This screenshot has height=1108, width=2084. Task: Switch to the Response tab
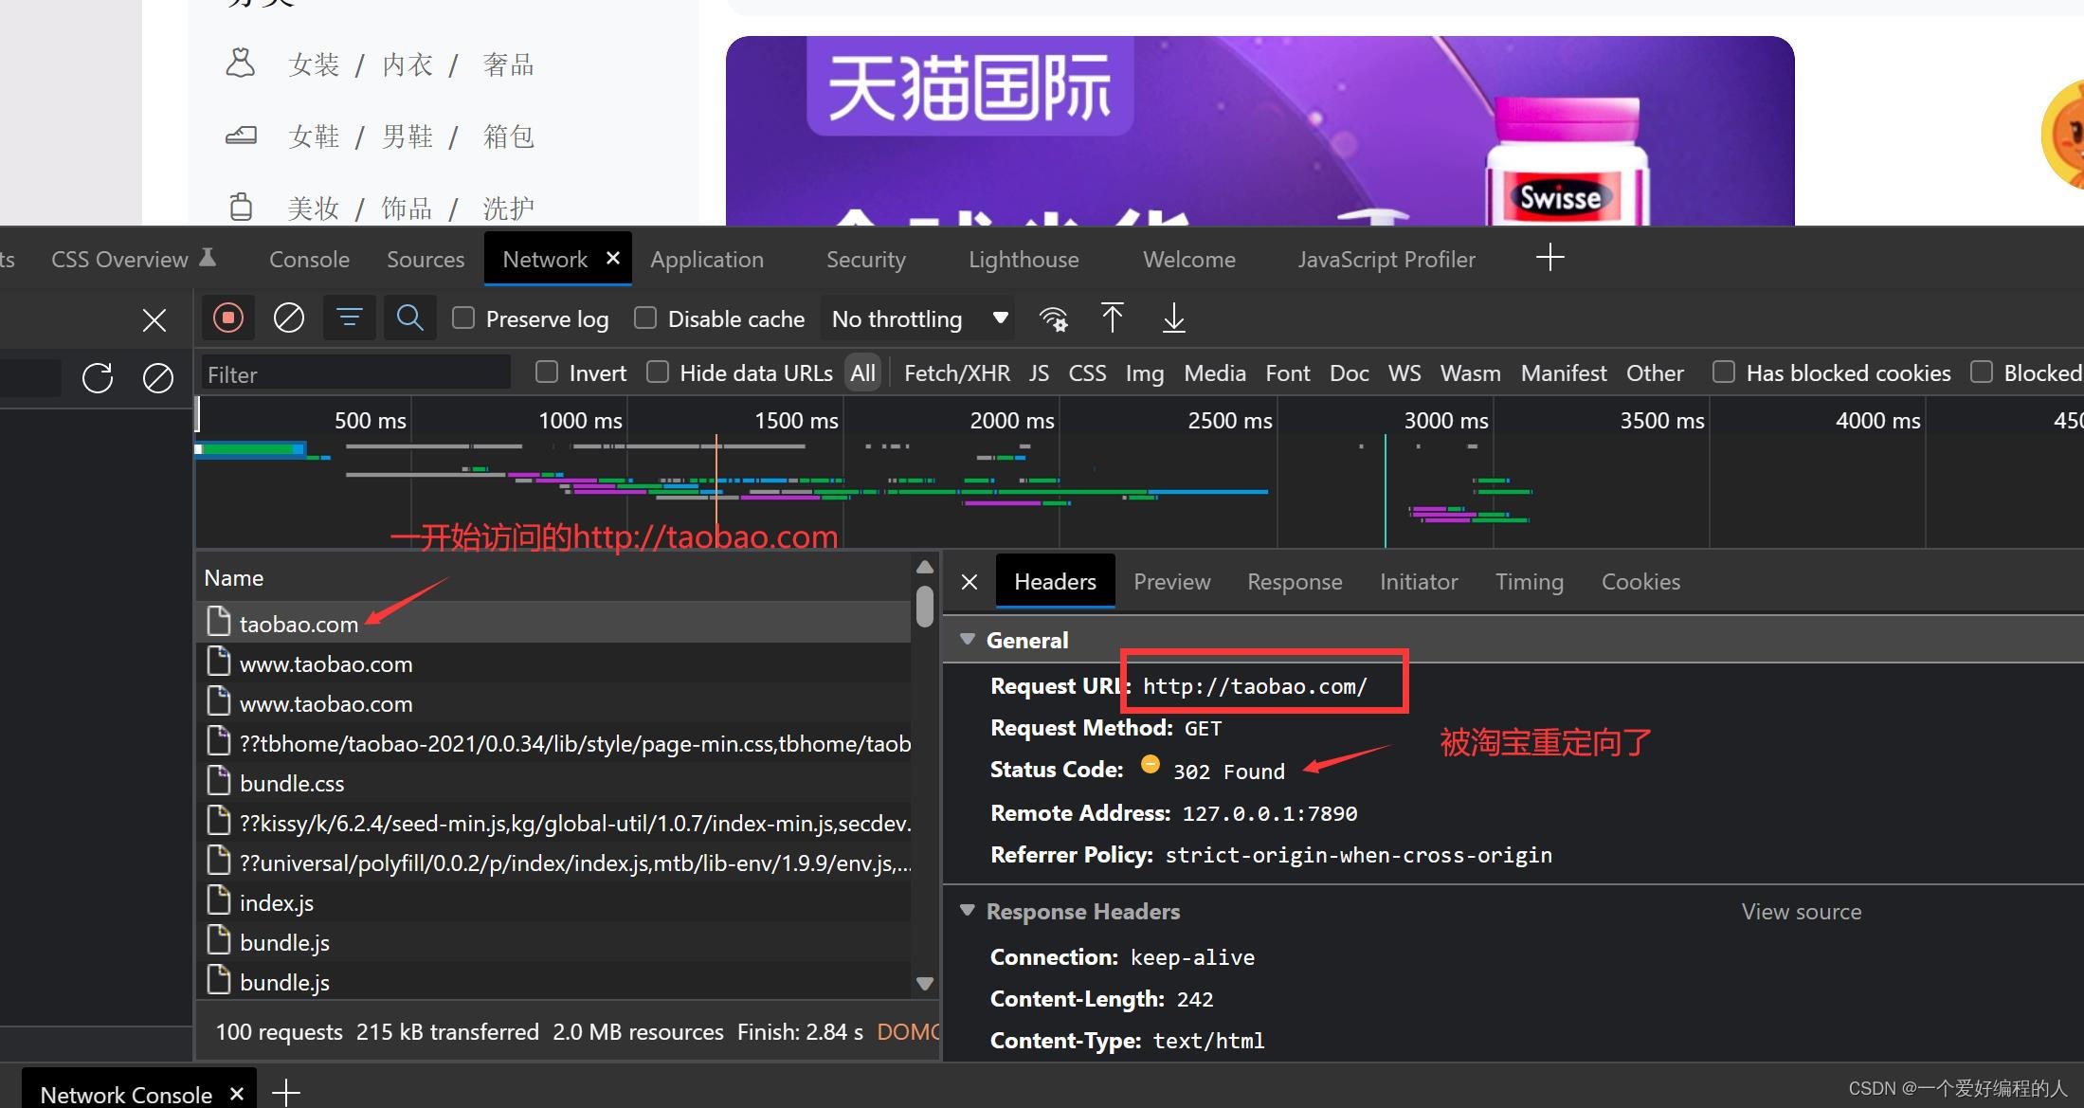[x=1295, y=581]
